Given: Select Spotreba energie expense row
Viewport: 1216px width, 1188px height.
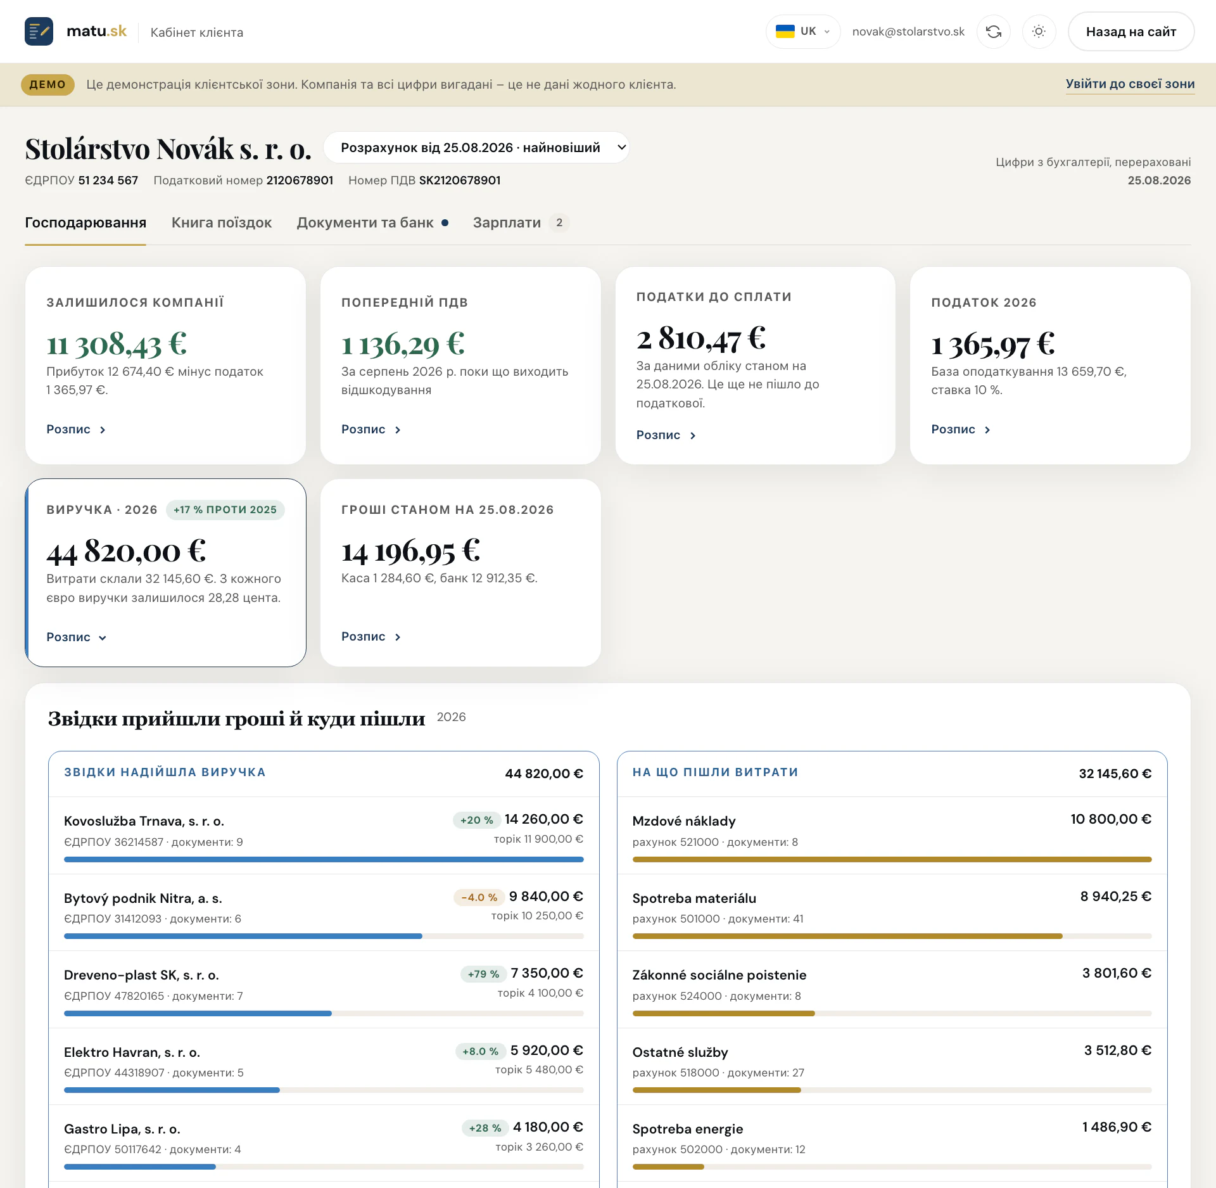Looking at the screenshot, I should [892, 1144].
